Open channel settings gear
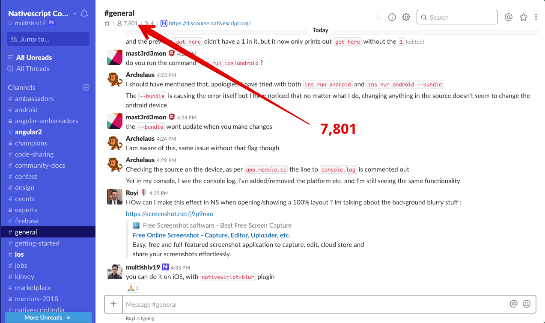 point(406,17)
